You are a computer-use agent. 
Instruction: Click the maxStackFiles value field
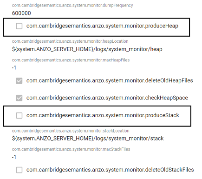point(14,157)
